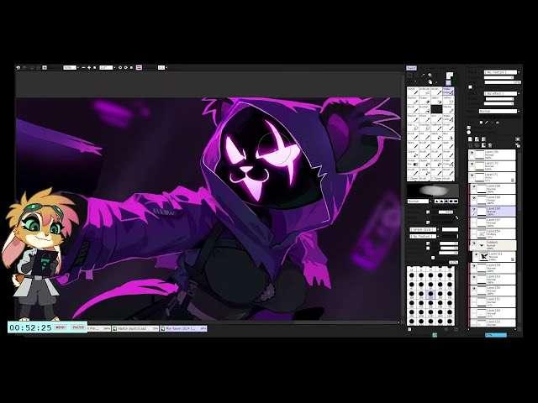Screen dimensions: 538x403
Task: Select the Eraser tool in the brush grid
Action: [x=424, y=100]
